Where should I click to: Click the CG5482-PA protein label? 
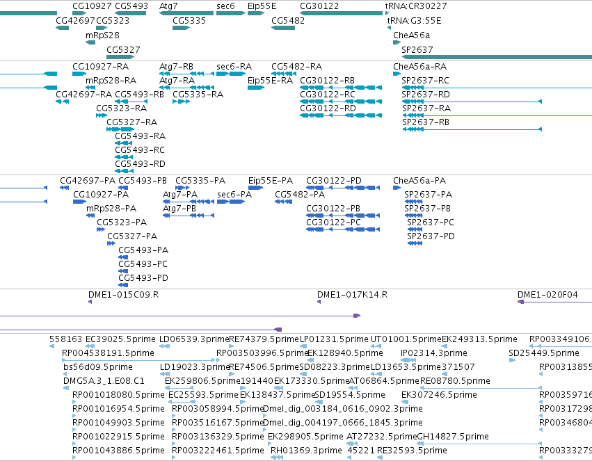click(x=300, y=195)
